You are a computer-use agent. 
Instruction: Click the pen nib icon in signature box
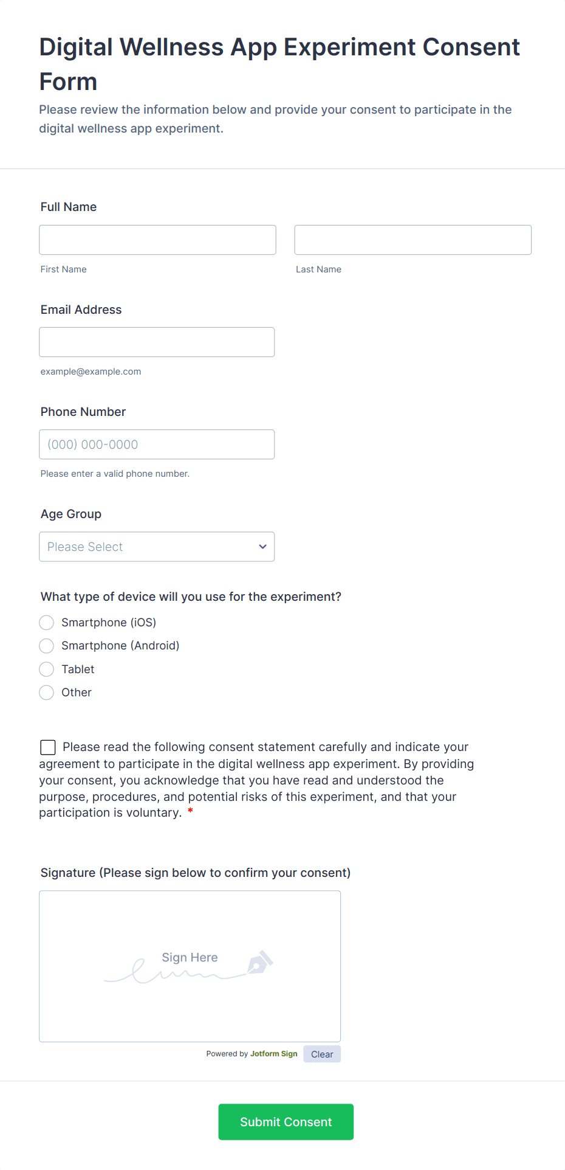(x=260, y=962)
